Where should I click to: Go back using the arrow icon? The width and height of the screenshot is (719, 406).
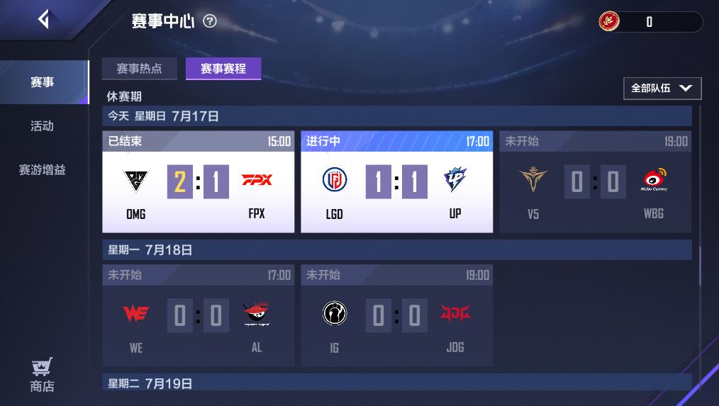click(43, 19)
